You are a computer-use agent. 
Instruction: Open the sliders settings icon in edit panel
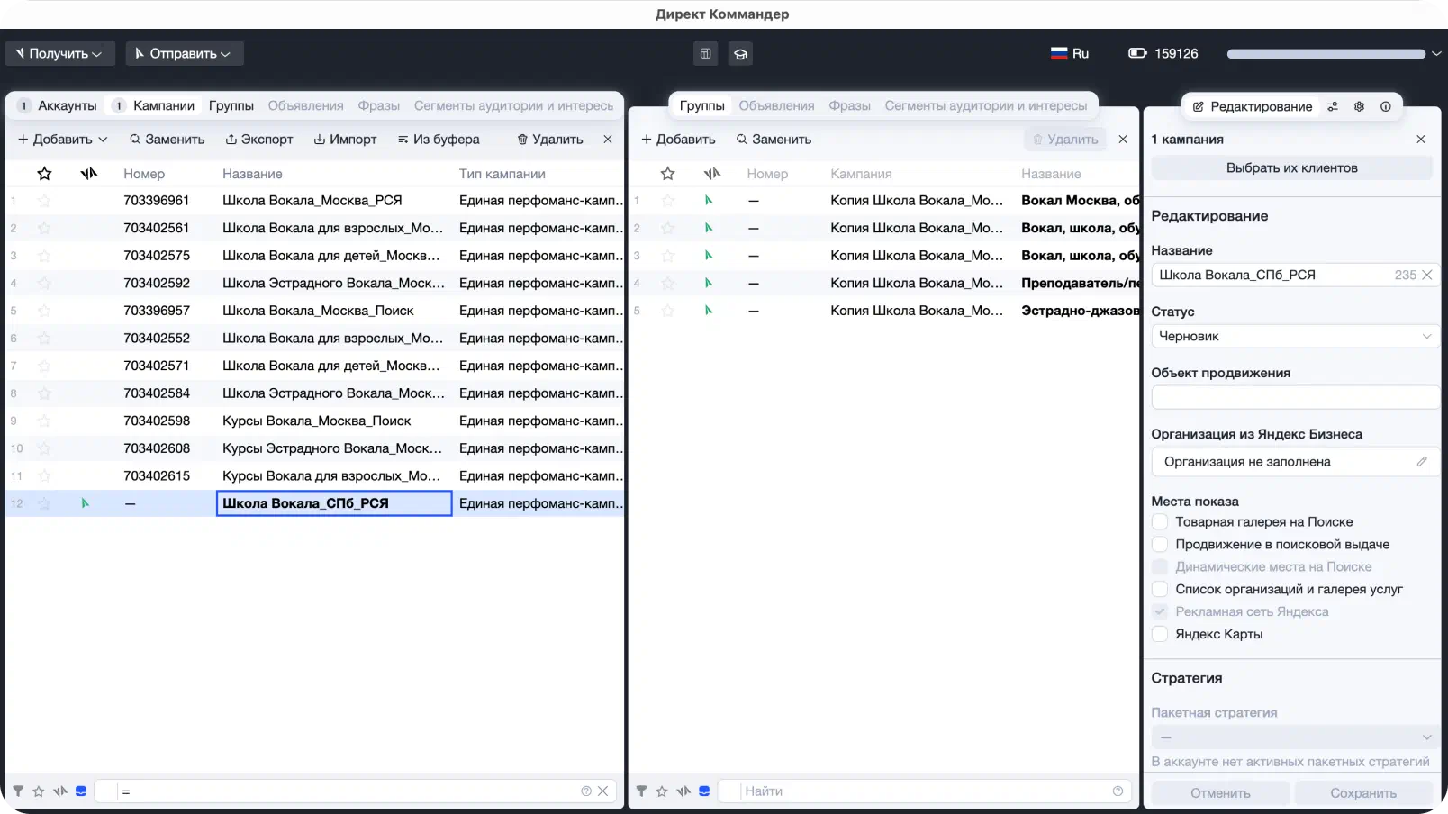click(x=1333, y=106)
